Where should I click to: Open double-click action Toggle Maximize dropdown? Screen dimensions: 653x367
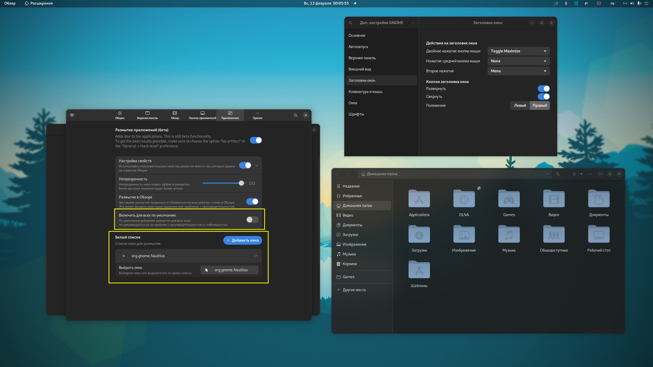click(x=519, y=51)
